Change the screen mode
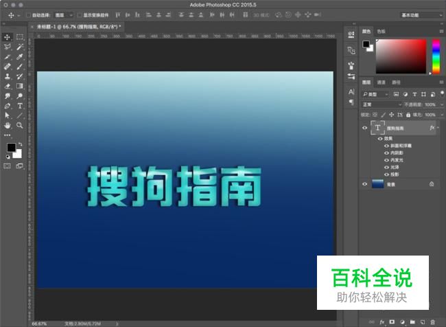The image size is (446, 327). coord(20,166)
